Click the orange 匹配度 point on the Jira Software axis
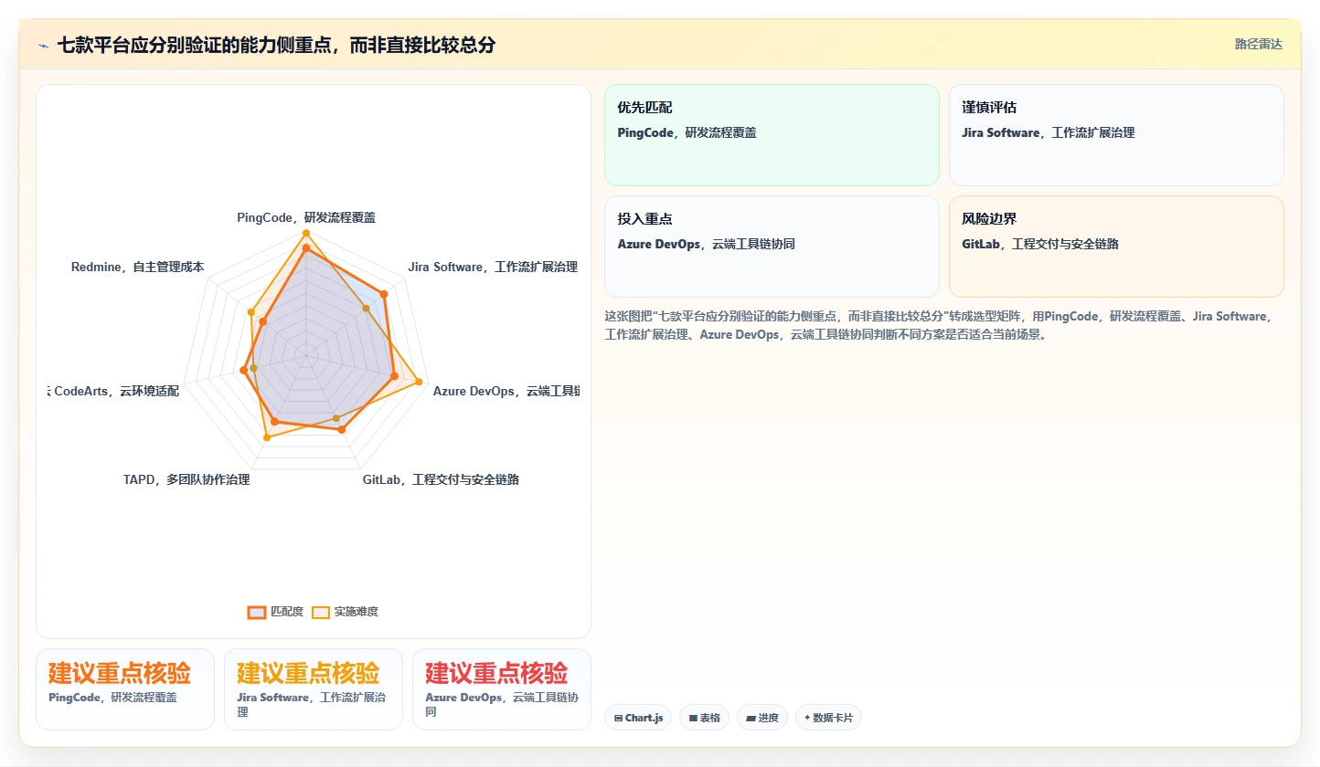This screenshot has height=767, width=1320. tap(384, 294)
